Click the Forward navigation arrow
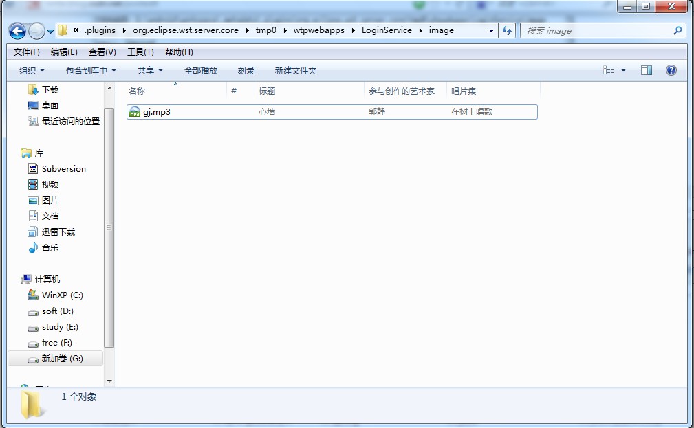Image resolution: width=694 pixels, height=428 pixels. pos(36,31)
